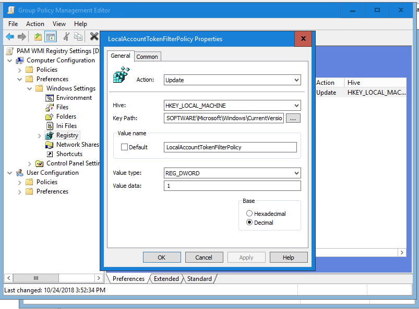The height and width of the screenshot is (309, 419).
Task: Click the Environment node icon
Action: click(x=50, y=98)
